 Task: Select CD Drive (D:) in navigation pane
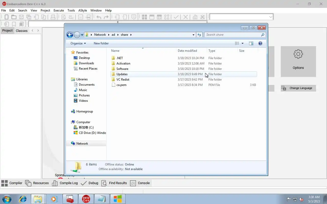click(x=90, y=133)
